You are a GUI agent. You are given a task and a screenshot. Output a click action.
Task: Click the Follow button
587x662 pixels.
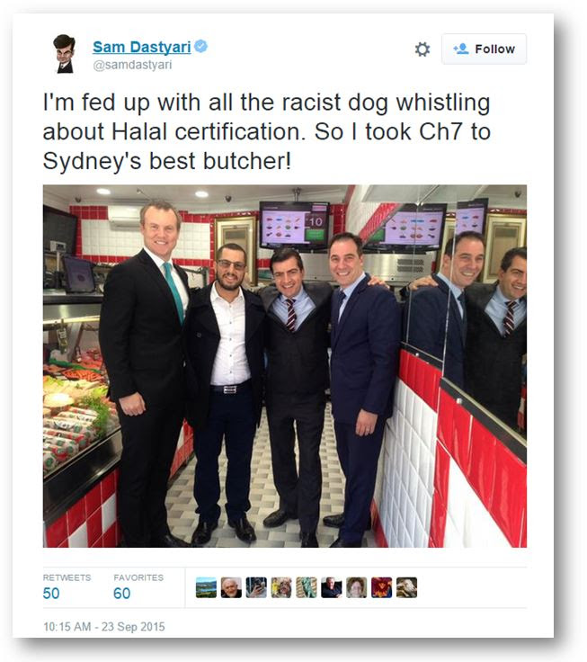coord(484,49)
